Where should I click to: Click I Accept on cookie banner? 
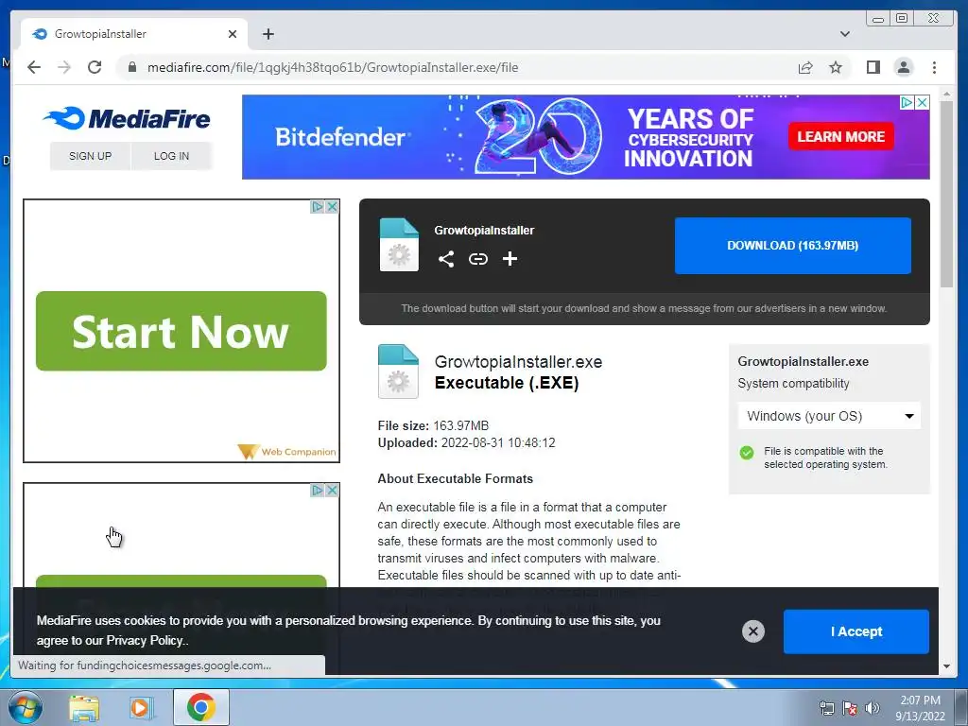coord(856,631)
